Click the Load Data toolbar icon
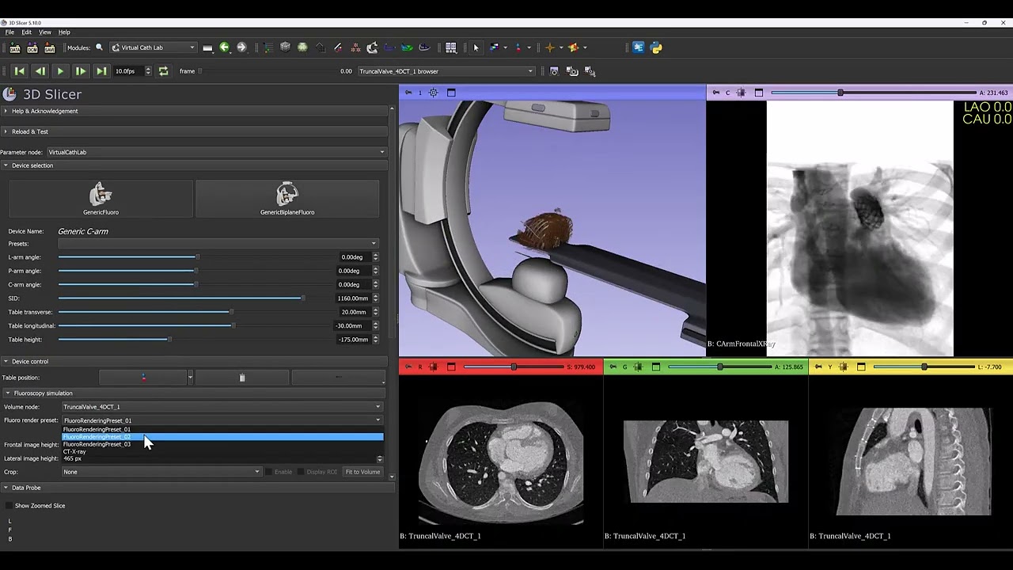Screen dimensions: 1013x570 [15, 47]
